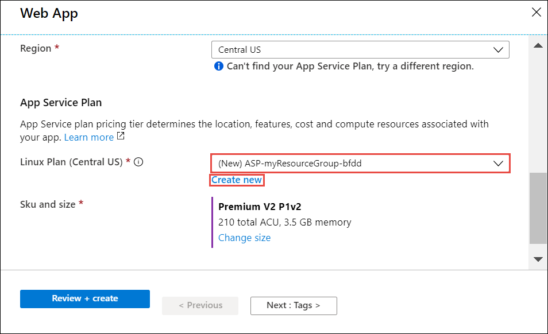Open the Learn more link
This screenshot has width=548, height=334.
point(89,137)
